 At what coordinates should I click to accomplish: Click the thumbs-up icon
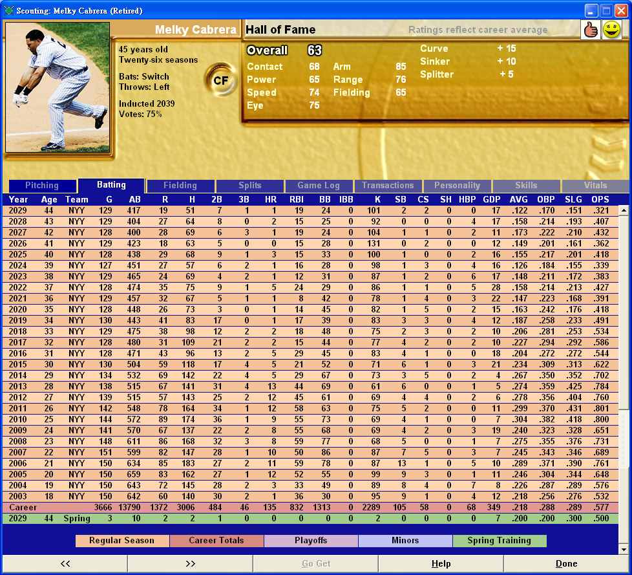pyautogui.click(x=590, y=30)
